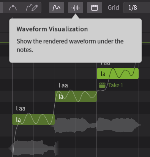This screenshot has width=150, height=157.
Task: Click the cut-off tool button at the toolbar's left edge
Action: click(x=2, y=8)
